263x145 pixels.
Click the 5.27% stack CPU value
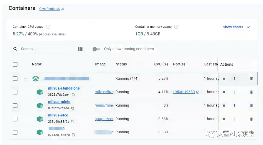[163, 78]
